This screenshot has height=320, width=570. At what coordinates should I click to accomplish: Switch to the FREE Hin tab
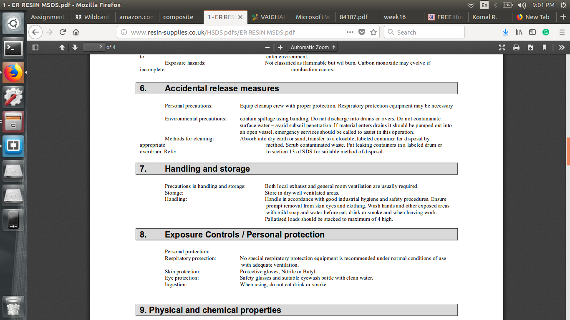tap(445, 17)
